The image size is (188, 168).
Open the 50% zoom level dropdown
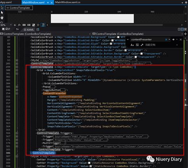(x=6, y=25)
